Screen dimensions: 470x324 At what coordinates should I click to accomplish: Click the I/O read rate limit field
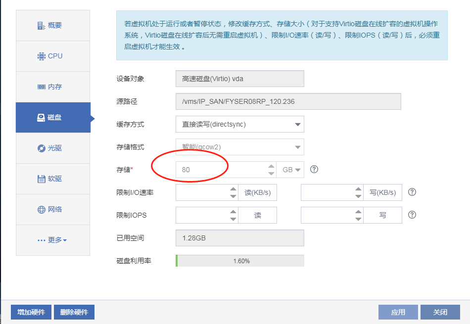pyautogui.click(x=202, y=192)
